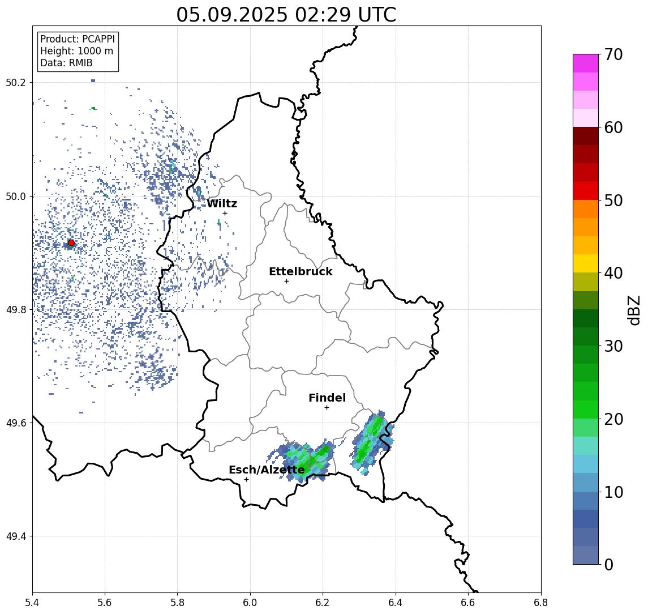Click the colorbar tick label 40

pyautogui.click(x=613, y=273)
